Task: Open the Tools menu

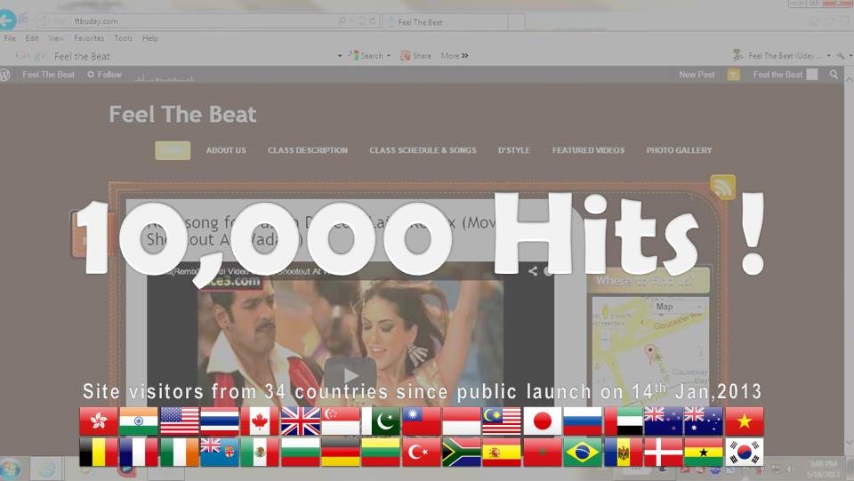Action: click(123, 38)
